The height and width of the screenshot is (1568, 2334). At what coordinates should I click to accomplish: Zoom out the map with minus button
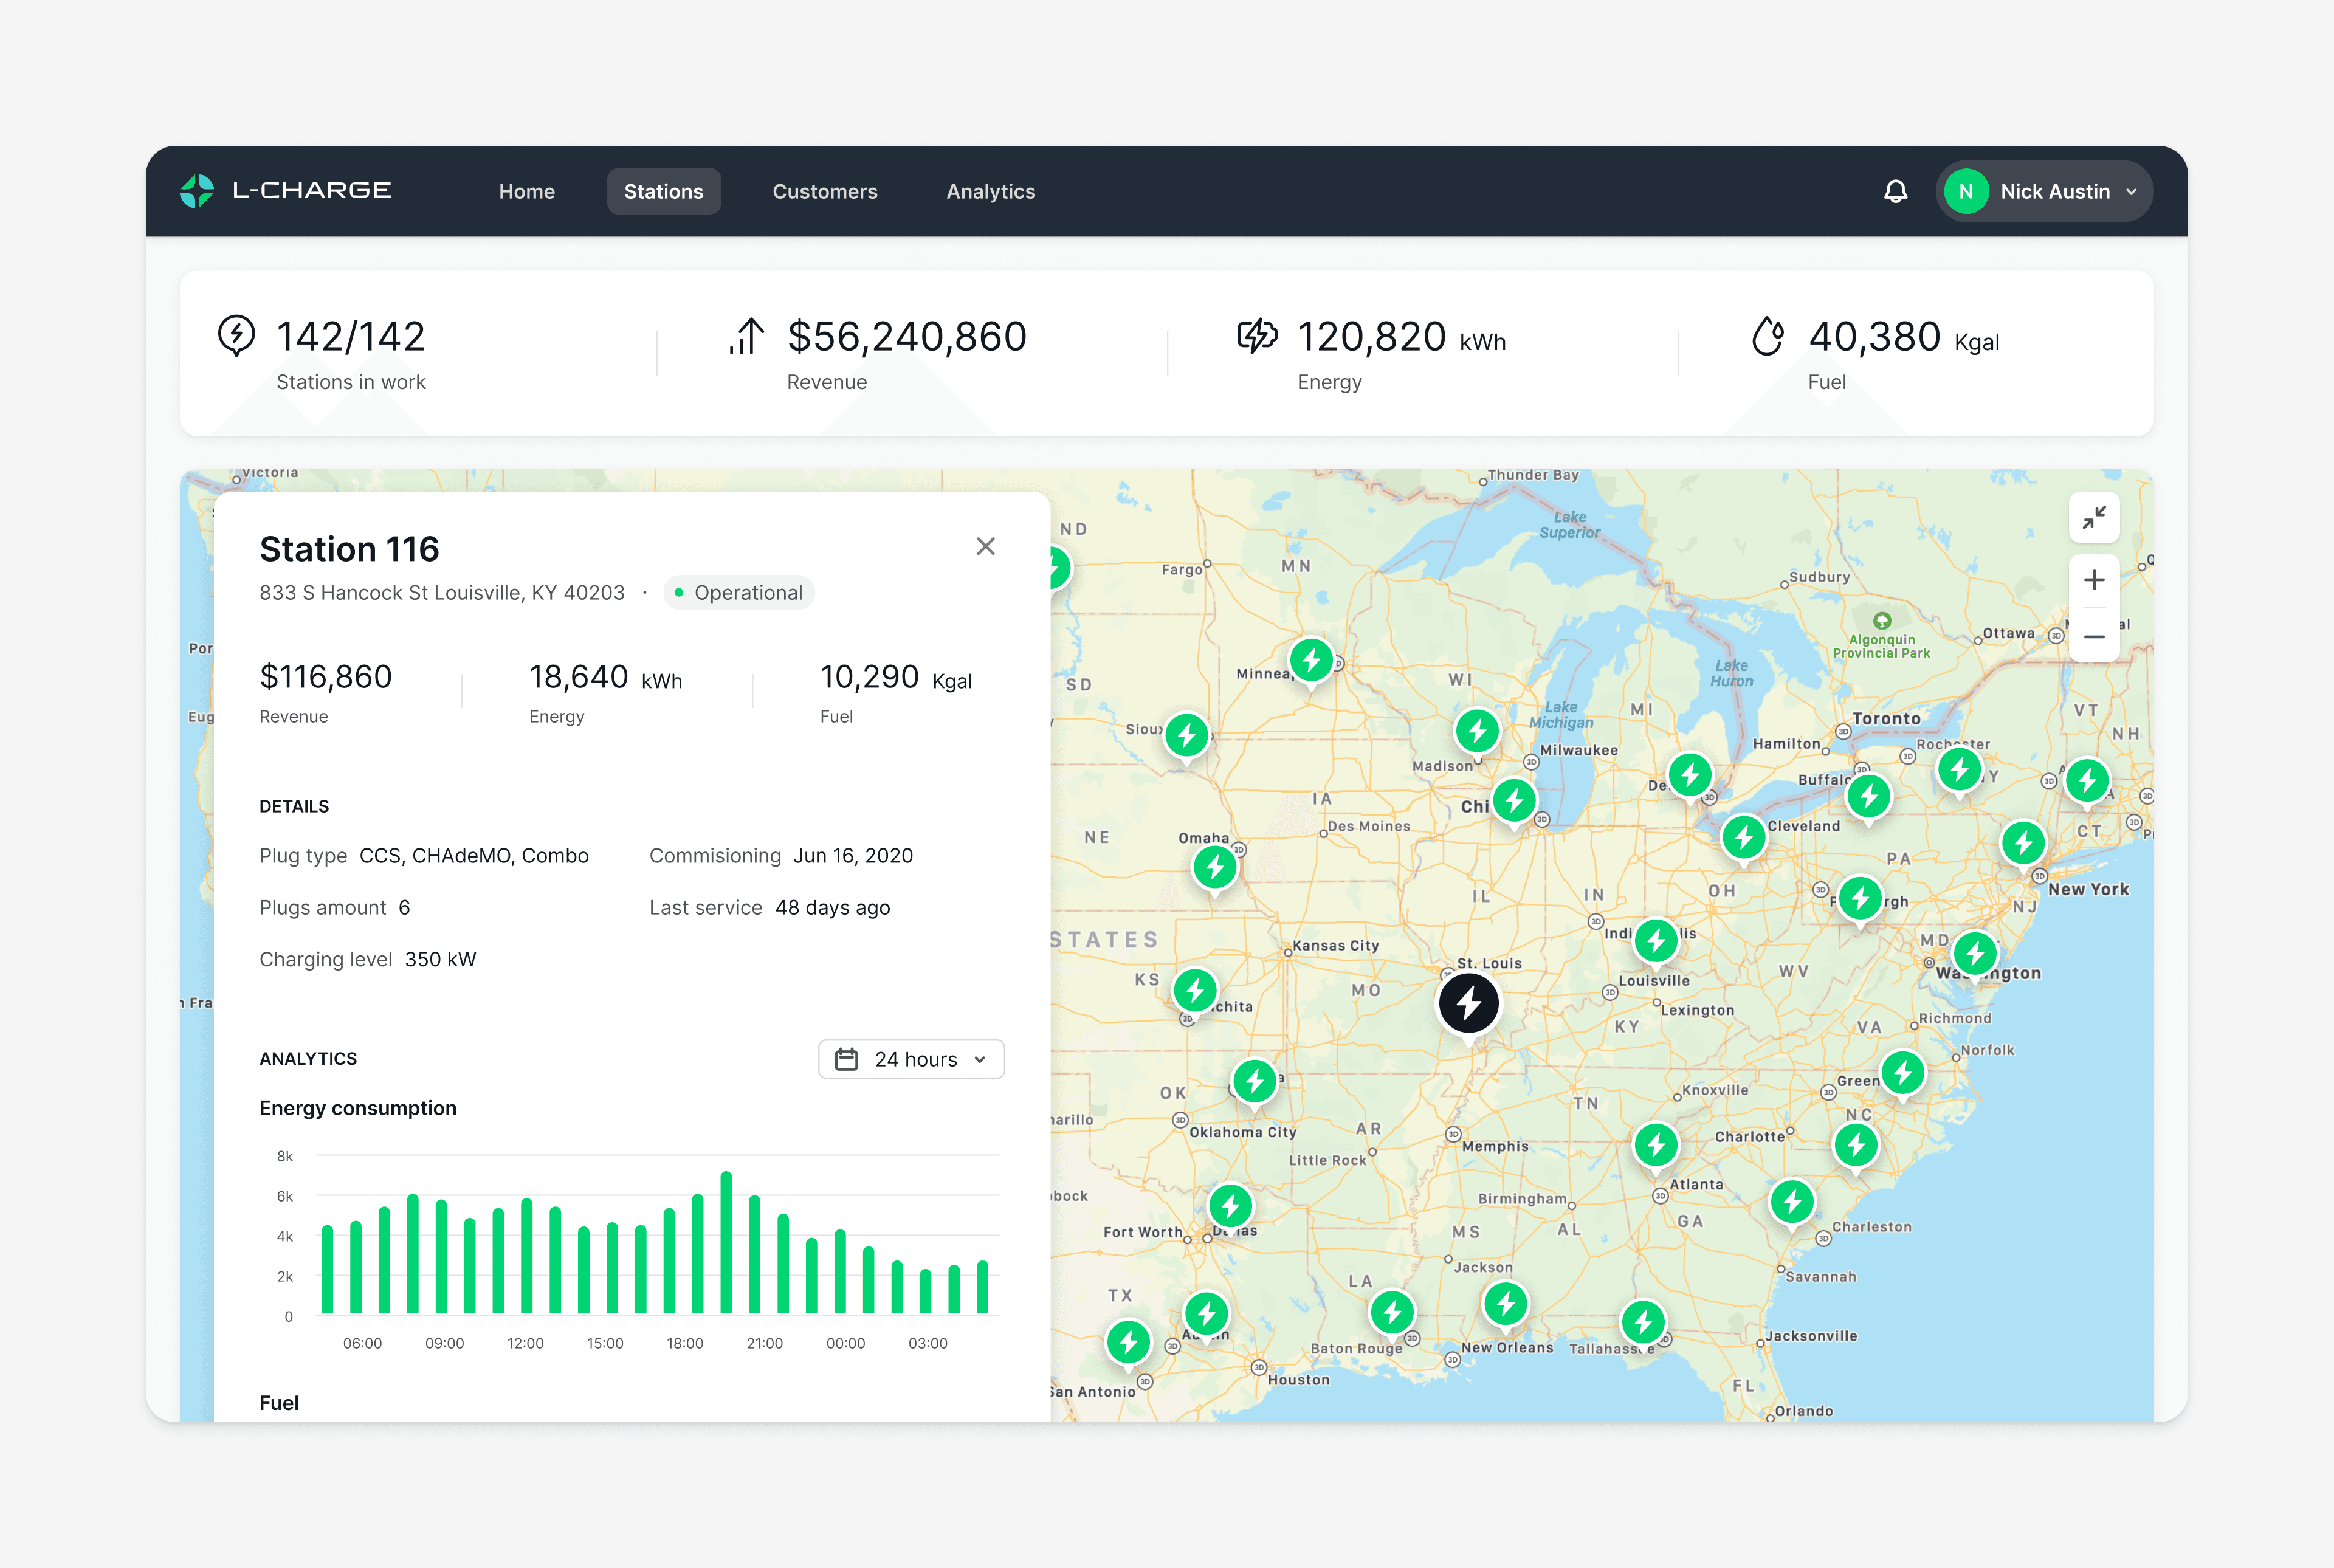pyautogui.click(x=2093, y=637)
